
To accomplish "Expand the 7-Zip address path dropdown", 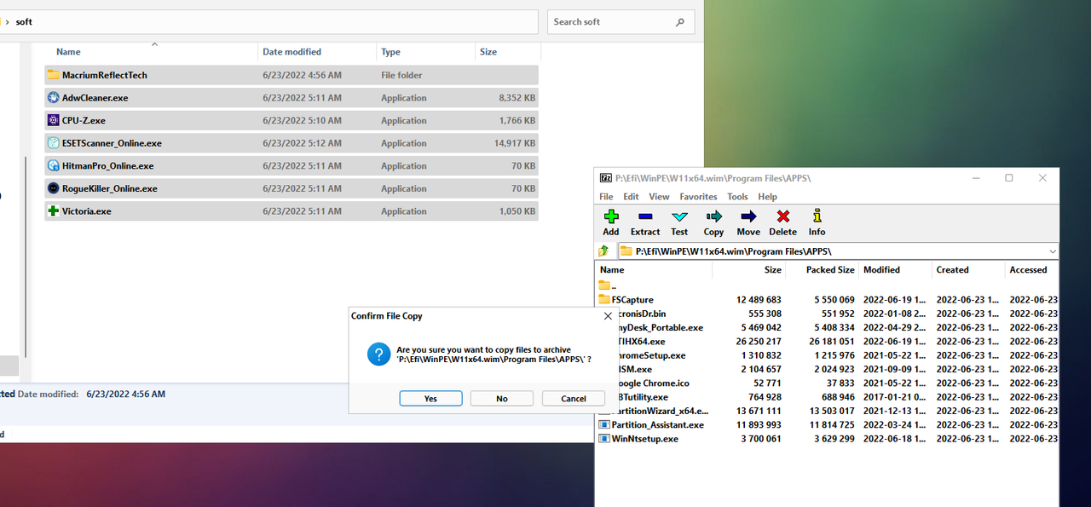I will [1053, 251].
